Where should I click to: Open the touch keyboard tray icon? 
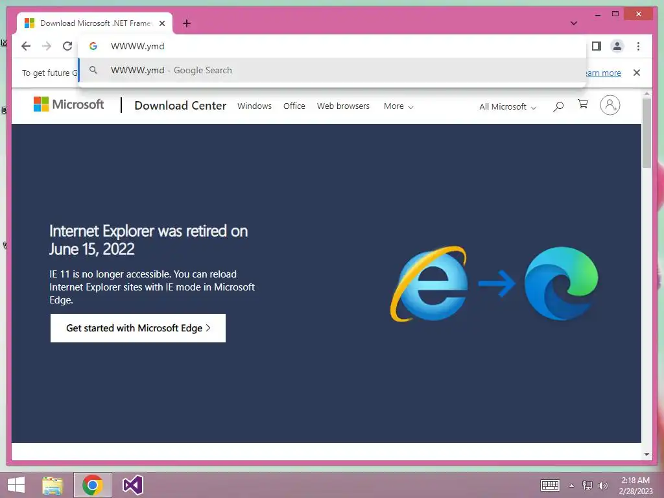(550, 485)
